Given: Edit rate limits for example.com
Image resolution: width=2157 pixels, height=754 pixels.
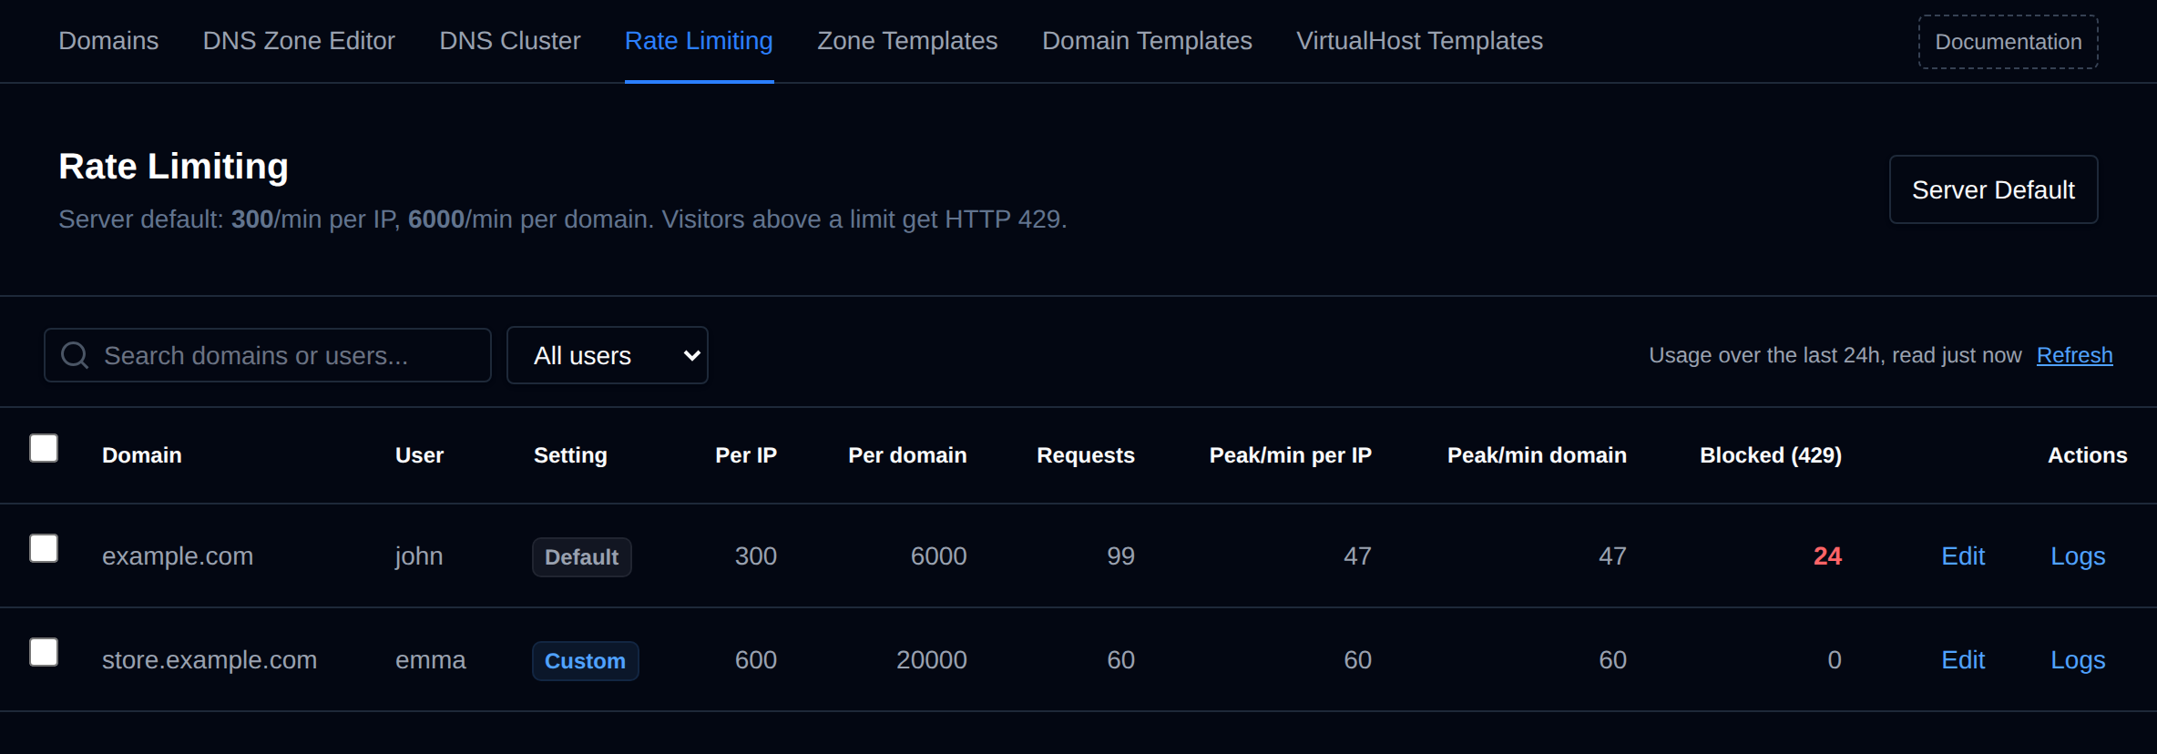Looking at the screenshot, I should click(x=1963, y=556).
